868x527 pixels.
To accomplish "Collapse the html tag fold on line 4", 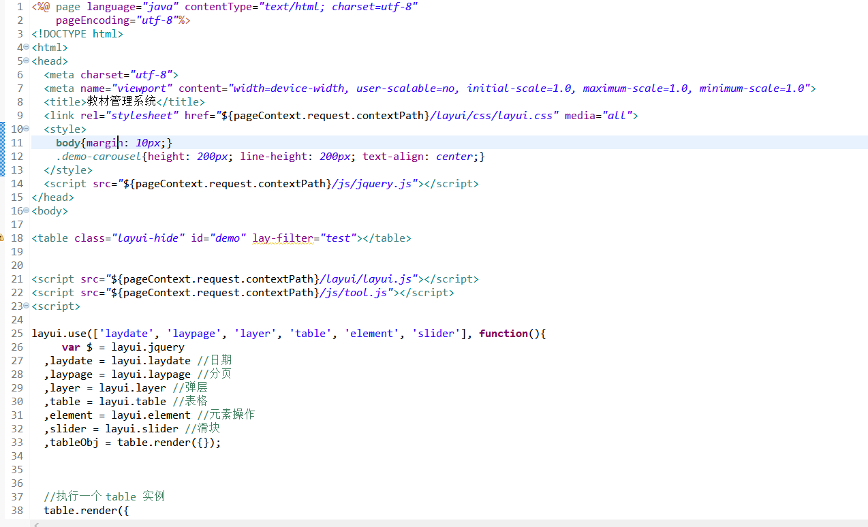I will coord(27,47).
